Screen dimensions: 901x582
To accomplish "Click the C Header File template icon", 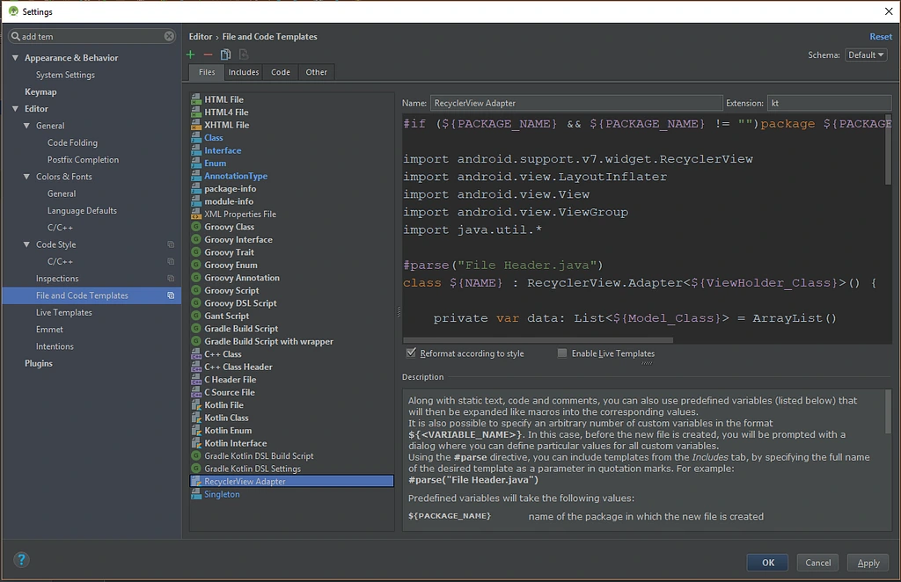I will 196,380.
